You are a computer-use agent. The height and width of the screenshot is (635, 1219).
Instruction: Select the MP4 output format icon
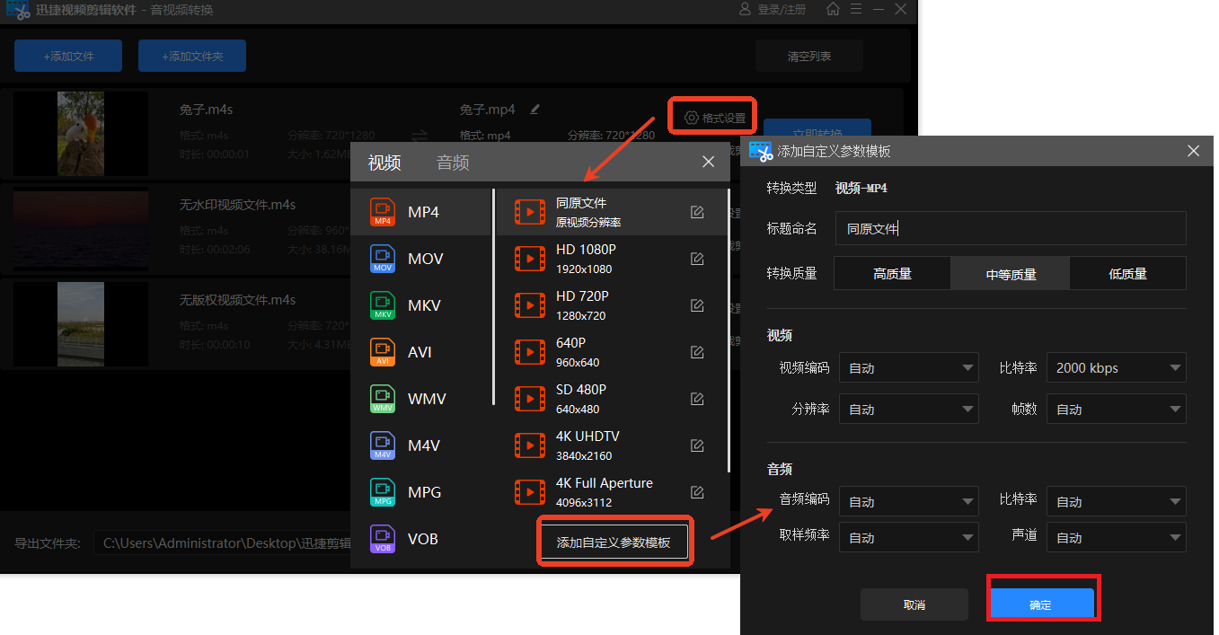point(382,211)
